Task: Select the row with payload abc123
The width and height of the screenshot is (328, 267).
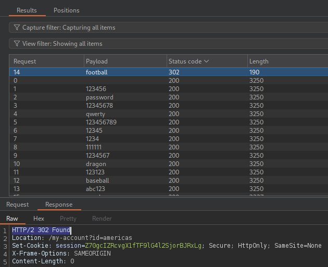Action: tap(169, 189)
